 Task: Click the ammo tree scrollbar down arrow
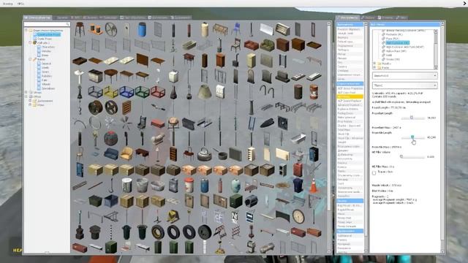click(x=436, y=68)
